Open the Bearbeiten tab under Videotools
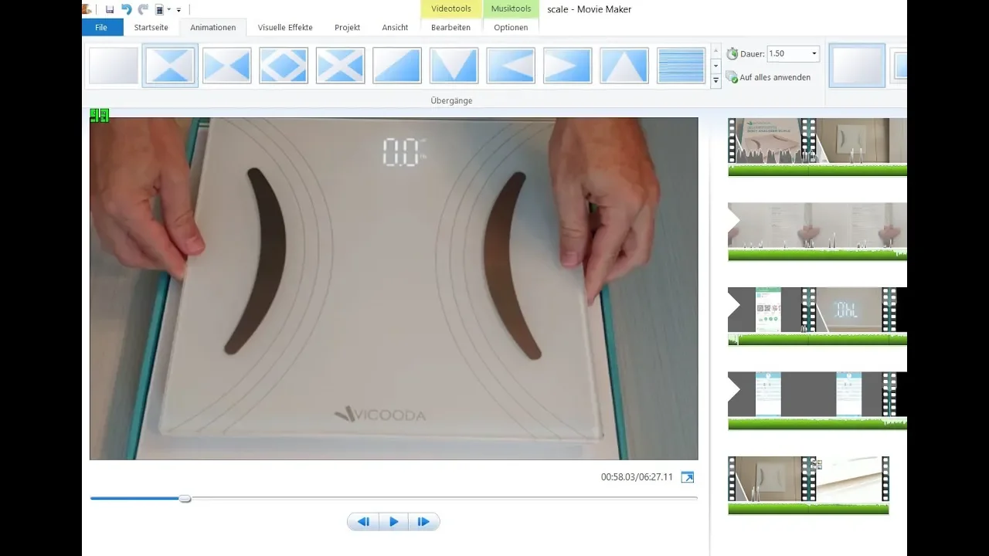 pos(451,27)
